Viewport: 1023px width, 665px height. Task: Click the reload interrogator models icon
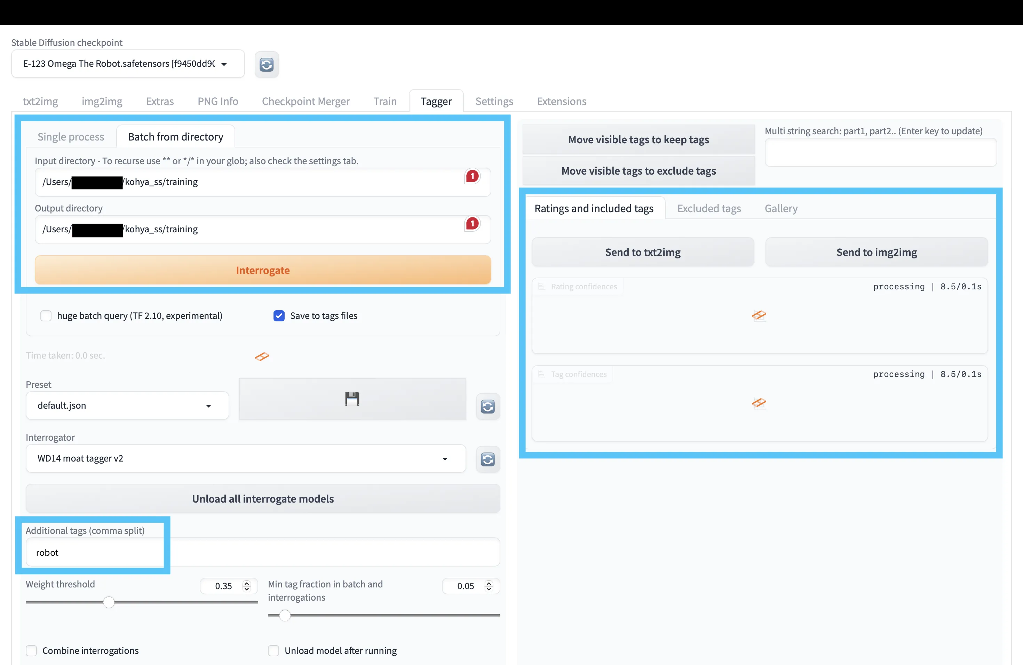(487, 458)
